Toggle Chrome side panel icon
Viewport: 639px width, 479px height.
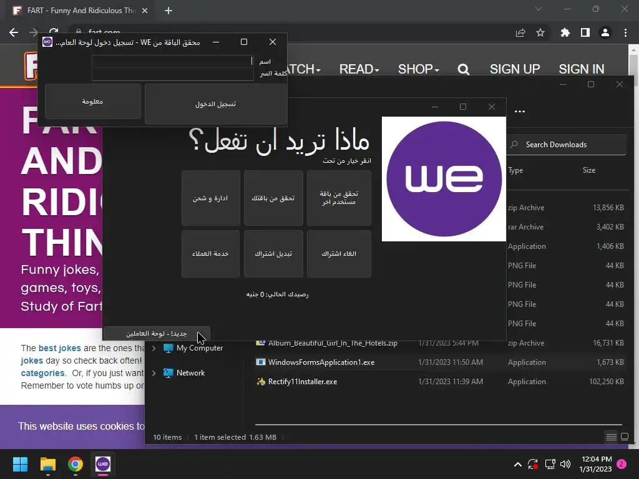tap(585, 33)
